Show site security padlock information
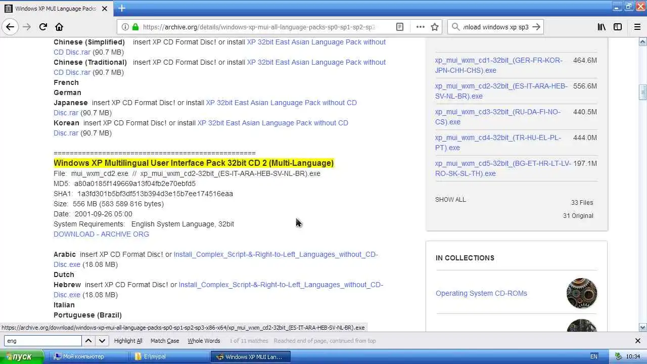This screenshot has width=647, height=364. [135, 27]
